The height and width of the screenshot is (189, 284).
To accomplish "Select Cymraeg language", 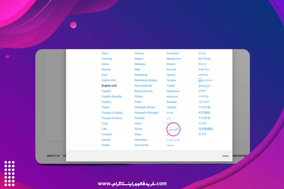I will [x=107, y=59].
